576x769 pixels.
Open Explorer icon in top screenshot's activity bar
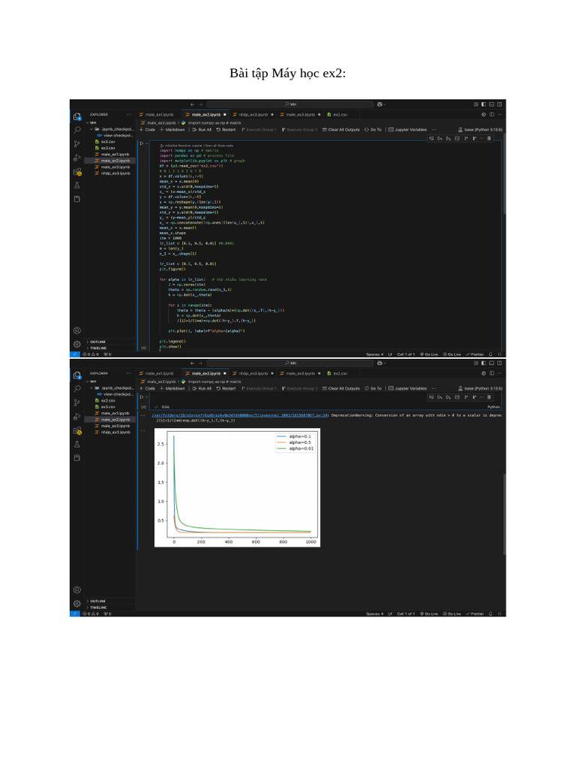tap(77, 116)
